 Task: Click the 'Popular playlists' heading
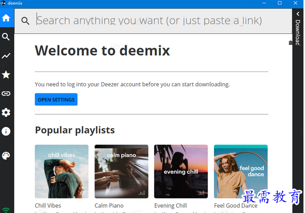click(75, 130)
